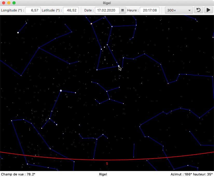Screen dimensions: 214x177
Task: Close the Rigel window with red button
Action: [4, 3]
